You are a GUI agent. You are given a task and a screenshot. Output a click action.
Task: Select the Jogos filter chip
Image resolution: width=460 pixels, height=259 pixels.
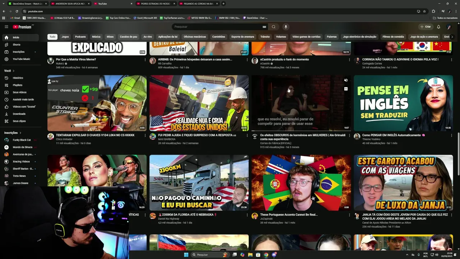click(x=65, y=37)
